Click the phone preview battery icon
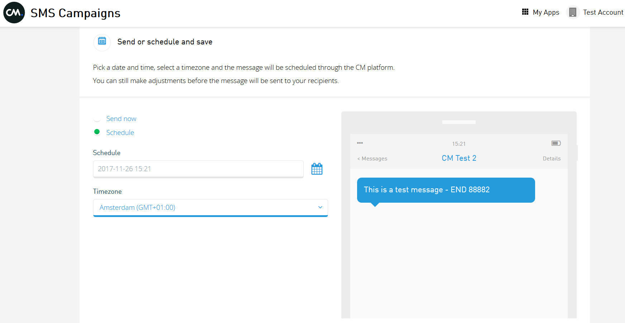 point(556,143)
